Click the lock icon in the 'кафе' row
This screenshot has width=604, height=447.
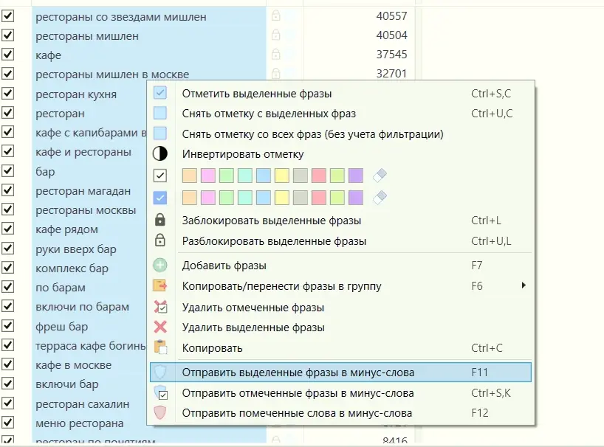276,55
